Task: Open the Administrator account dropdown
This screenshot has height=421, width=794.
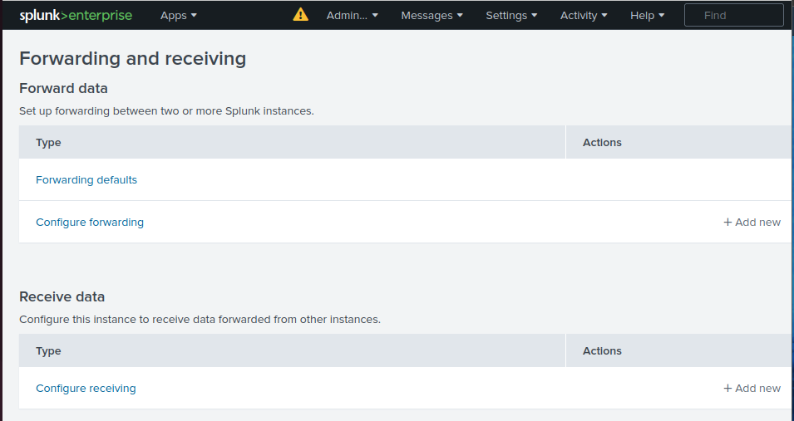Action: (x=353, y=15)
